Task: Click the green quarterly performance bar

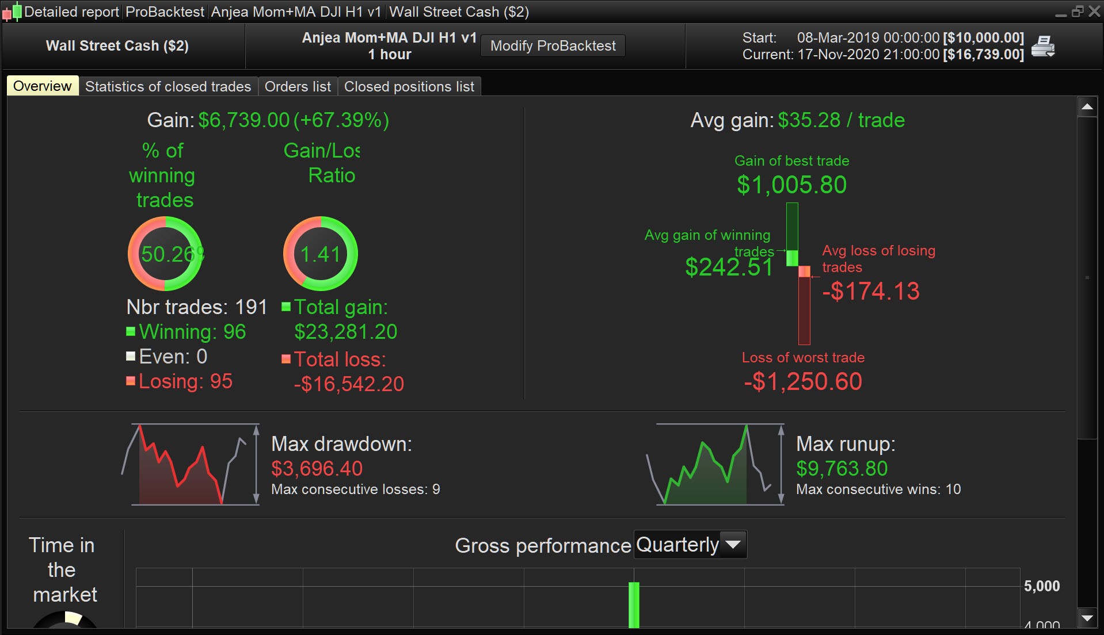Action: 634,604
